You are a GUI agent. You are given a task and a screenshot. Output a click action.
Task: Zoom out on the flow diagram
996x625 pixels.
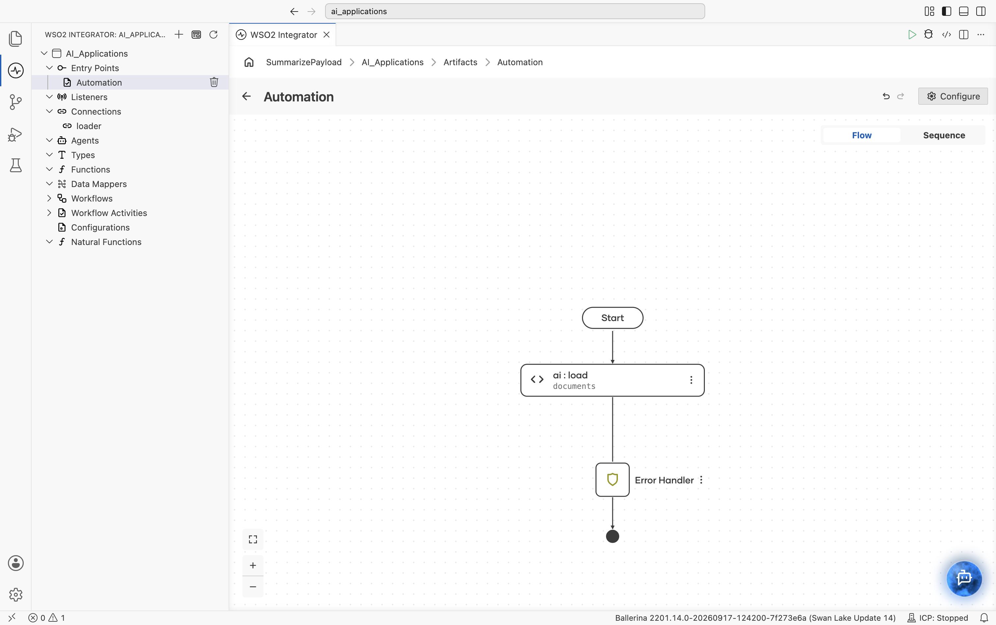tap(253, 586)
